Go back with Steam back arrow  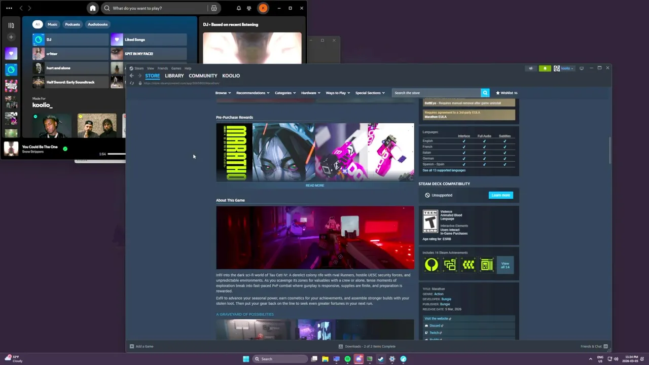click(x=132, y=76)
